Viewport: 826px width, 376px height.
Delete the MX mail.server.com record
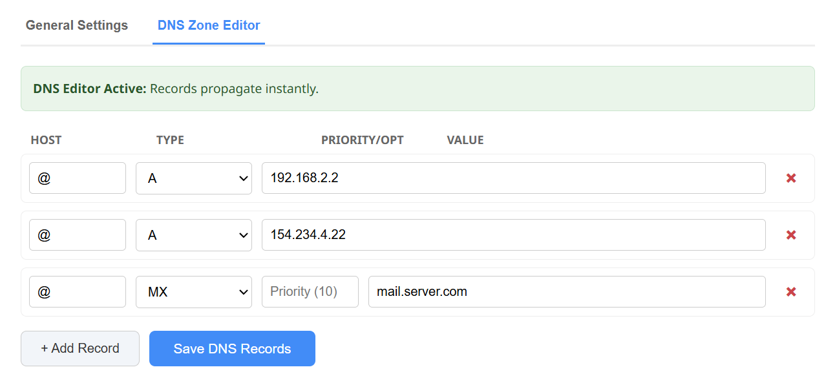[x=790, y=292]
